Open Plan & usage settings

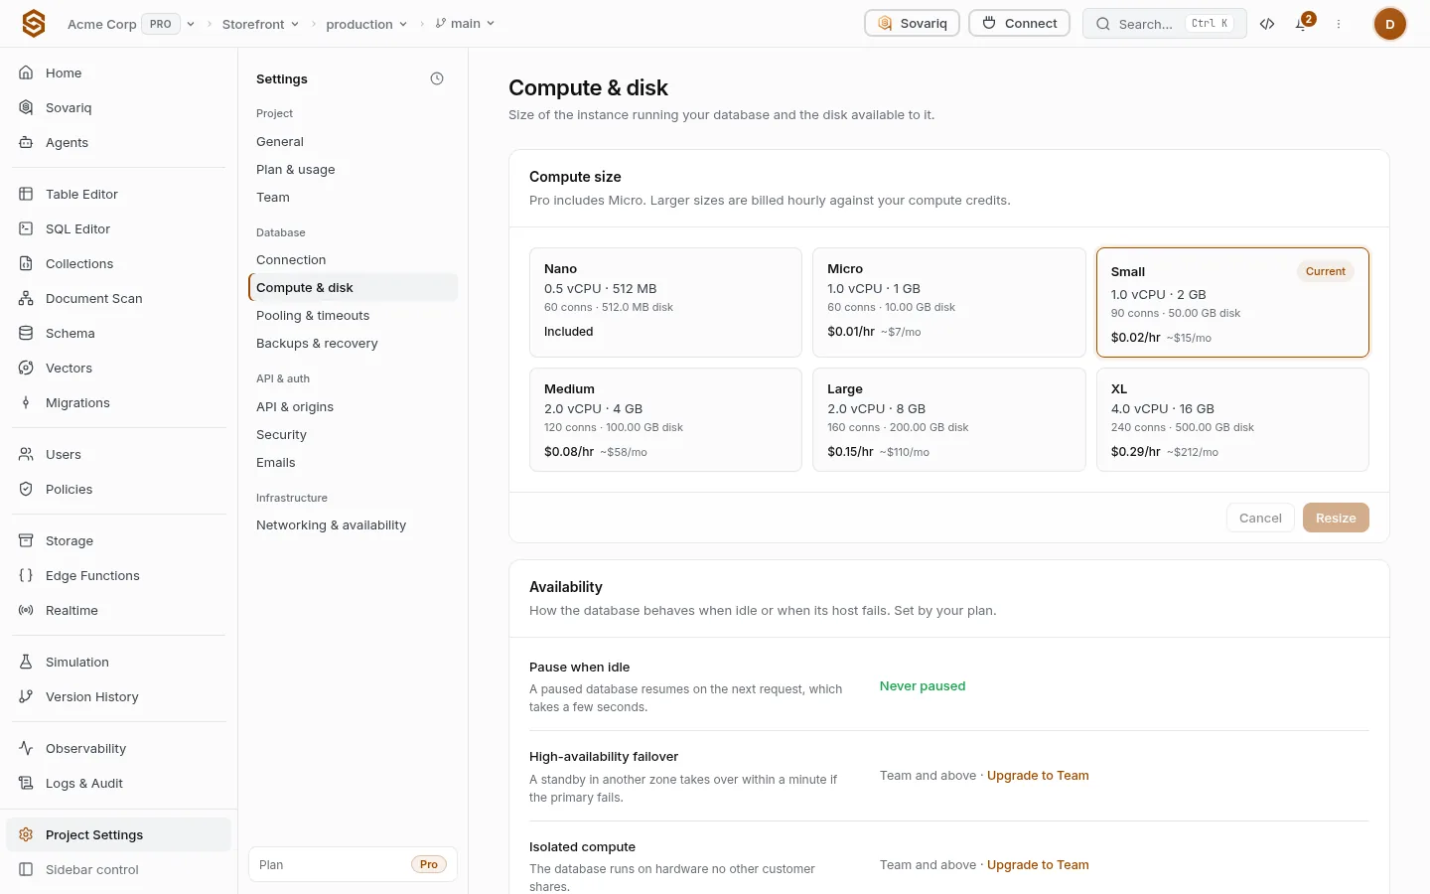pos(353,170)
